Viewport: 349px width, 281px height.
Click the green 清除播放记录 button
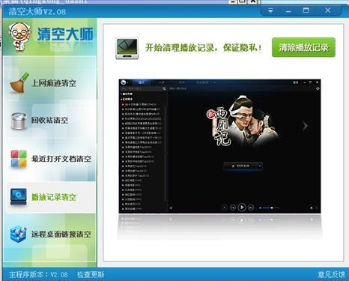coord(303,47)
